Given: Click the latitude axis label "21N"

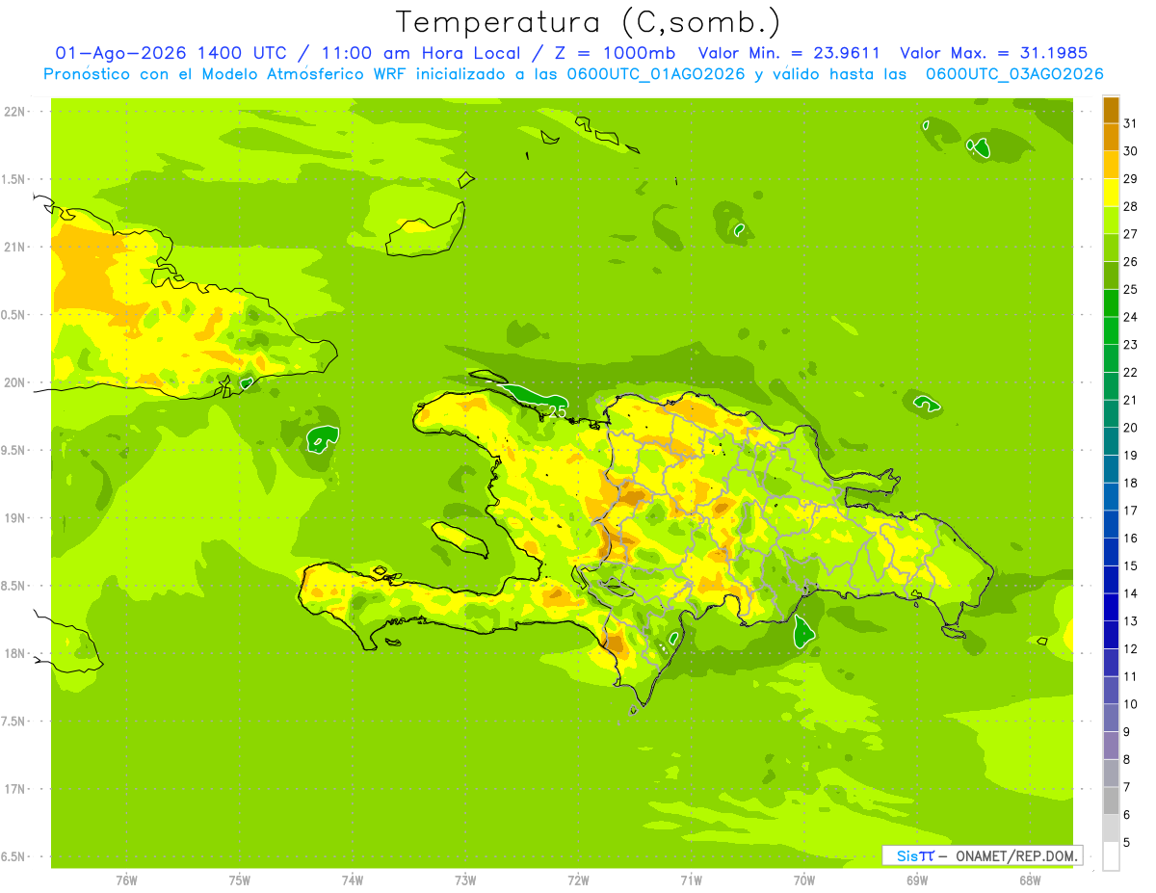Looking at the screenshot, I should click(x=16, y=248).
